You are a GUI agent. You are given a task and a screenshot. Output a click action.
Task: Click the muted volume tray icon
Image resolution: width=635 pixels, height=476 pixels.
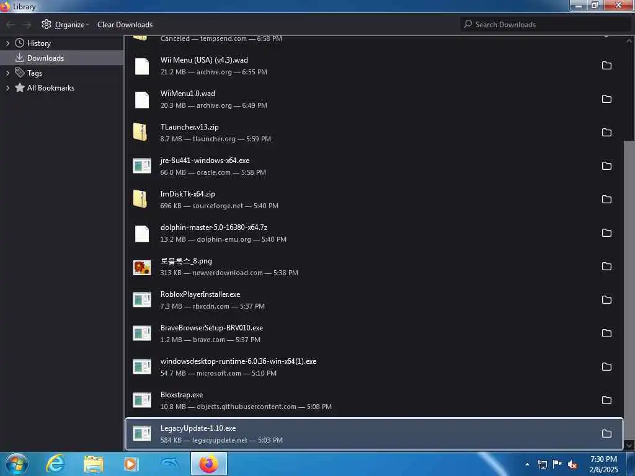[572, 464]
